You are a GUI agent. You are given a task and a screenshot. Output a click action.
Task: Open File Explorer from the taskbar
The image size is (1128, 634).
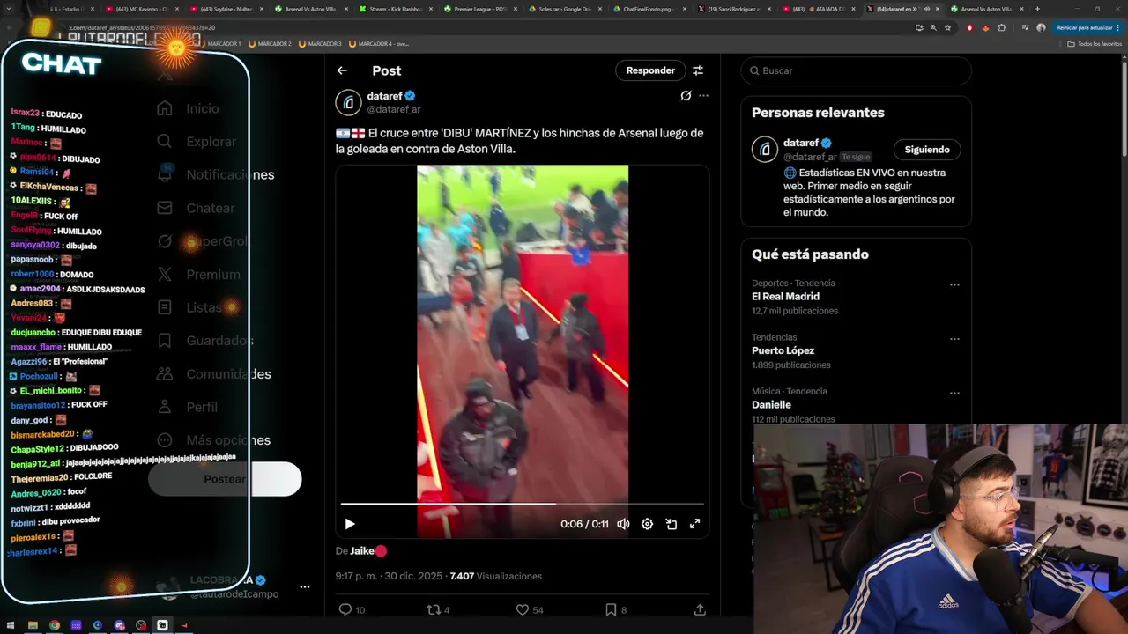(x=33, y=625)
